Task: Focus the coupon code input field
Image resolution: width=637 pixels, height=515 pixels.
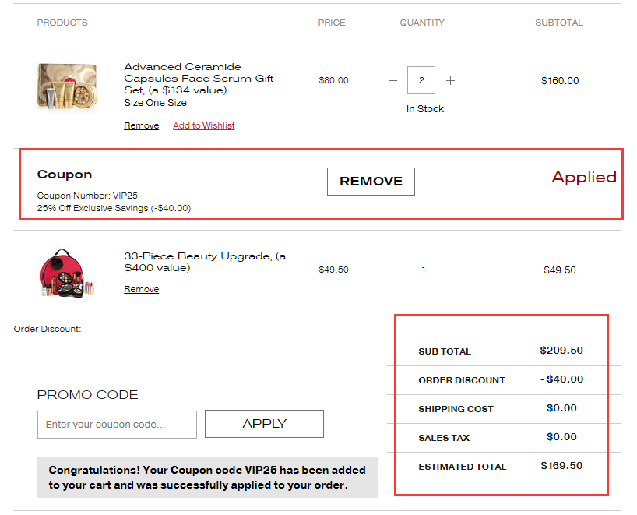Action: pos(117,425)
